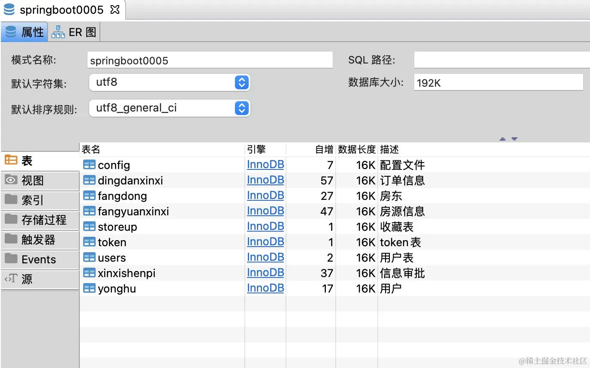Click the InnoDB link for xinxishenpi
The width and height of the screenshot is (590, 368).
[x=265, y=272]
